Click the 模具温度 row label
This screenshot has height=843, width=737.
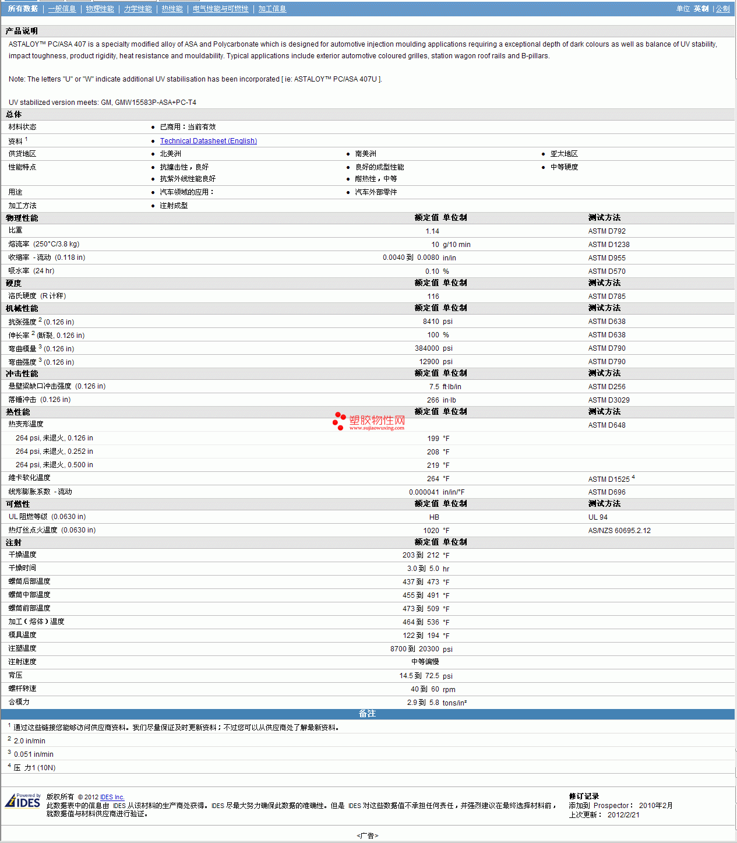click(22, 635)
